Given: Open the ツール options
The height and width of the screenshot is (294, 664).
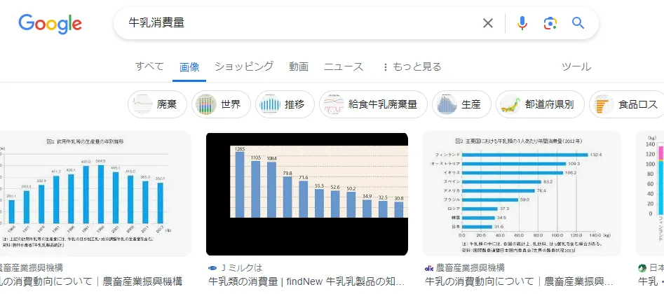Looking at the screenshot, I should tap(576, 66).
